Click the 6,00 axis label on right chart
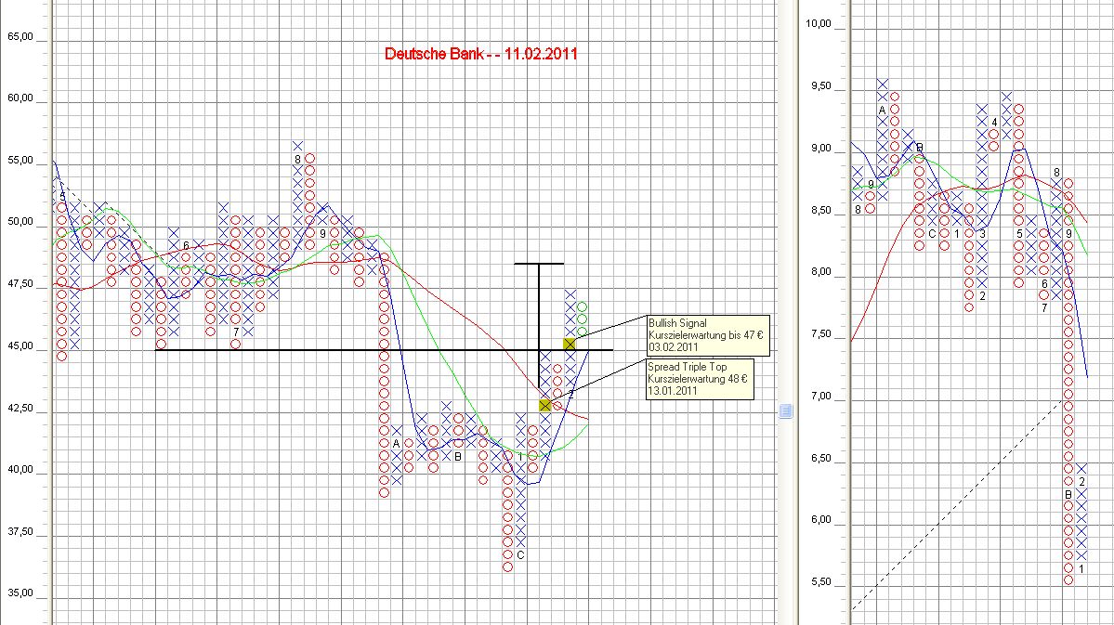Screen dimensions: 1114x625 [x=820, y=520]
